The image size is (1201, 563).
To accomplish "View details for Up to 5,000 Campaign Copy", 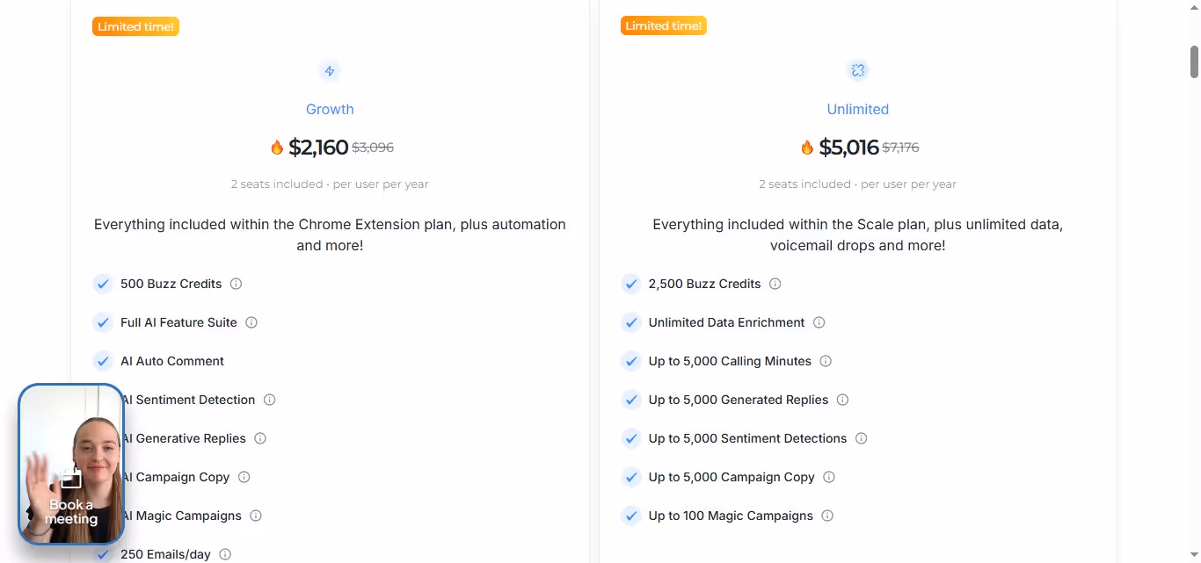I will 828,477.
